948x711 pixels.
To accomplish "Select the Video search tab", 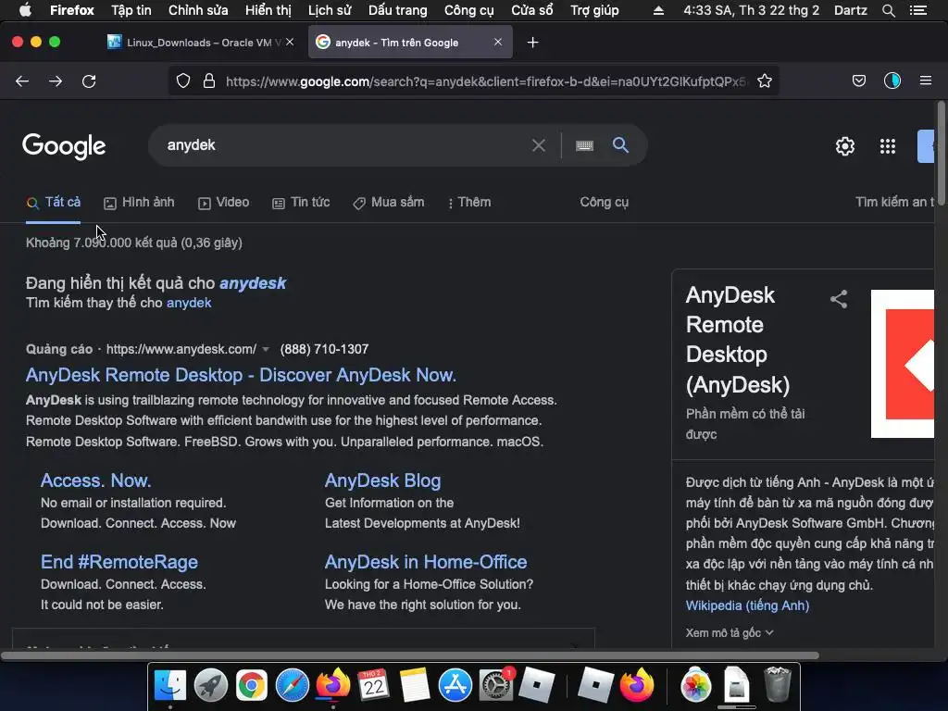I will pyautogui.click(x=224, y=203).
